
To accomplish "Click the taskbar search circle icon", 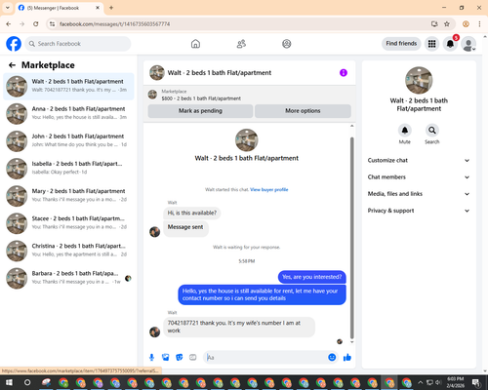I will pos(27,382).
